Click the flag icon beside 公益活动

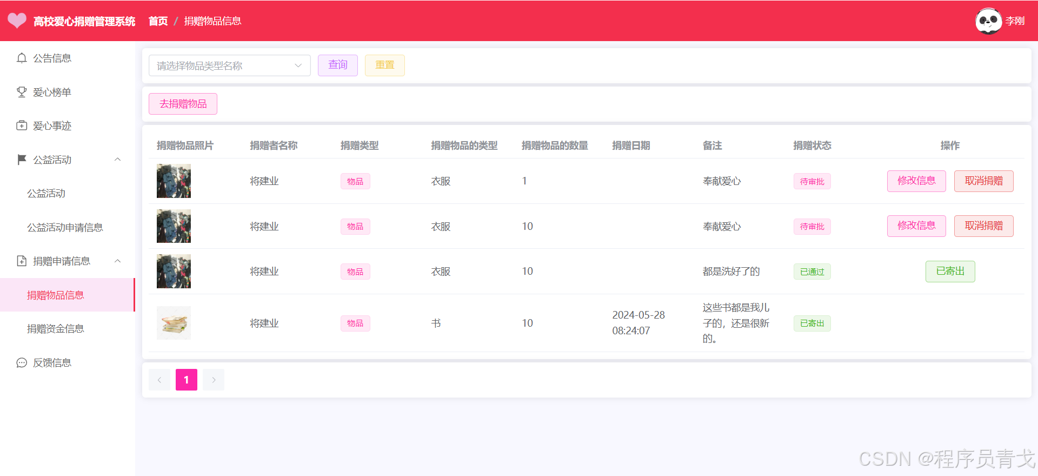[x=22, y=160]
